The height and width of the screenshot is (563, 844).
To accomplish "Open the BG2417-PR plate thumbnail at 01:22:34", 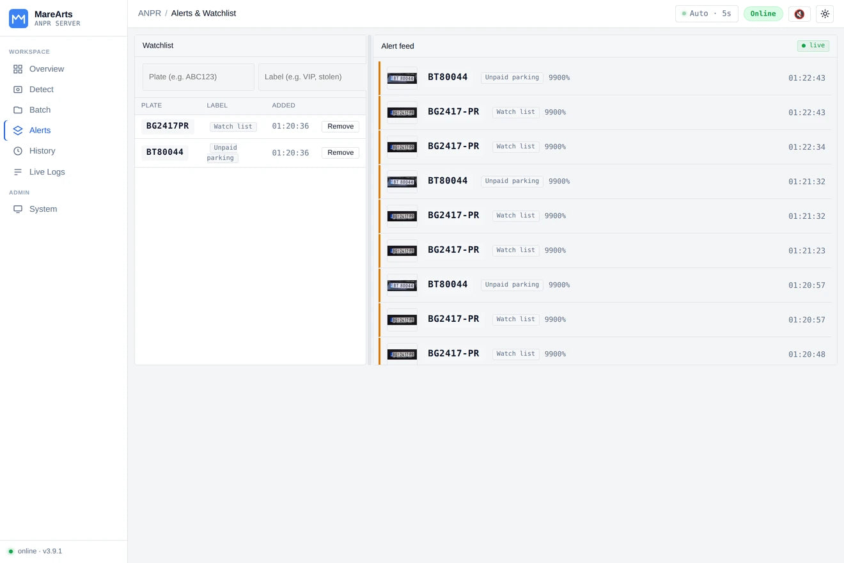I will pos(402,147).
